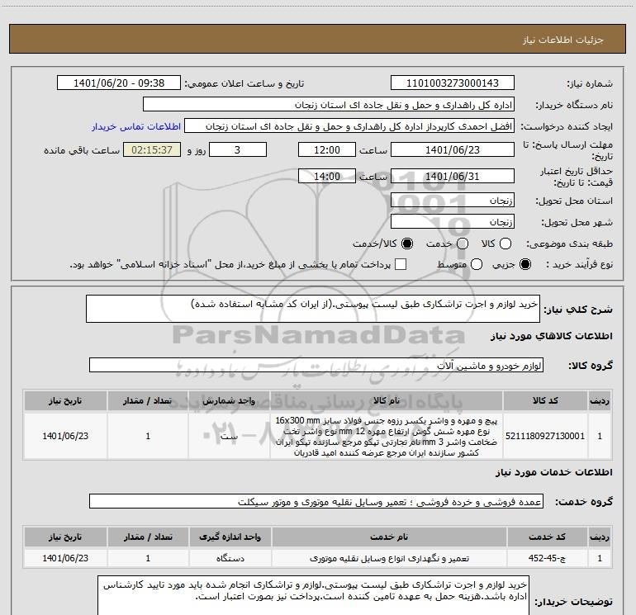The width and height of the screenshot is (636, 615).
Task: Click goods table need date 1401/06/23
Action: click(65, 436)
